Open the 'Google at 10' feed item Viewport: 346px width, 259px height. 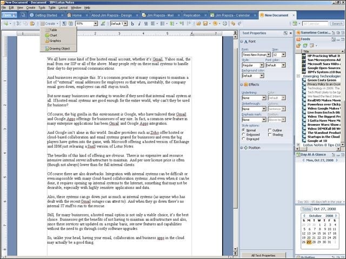pos(317,141)
